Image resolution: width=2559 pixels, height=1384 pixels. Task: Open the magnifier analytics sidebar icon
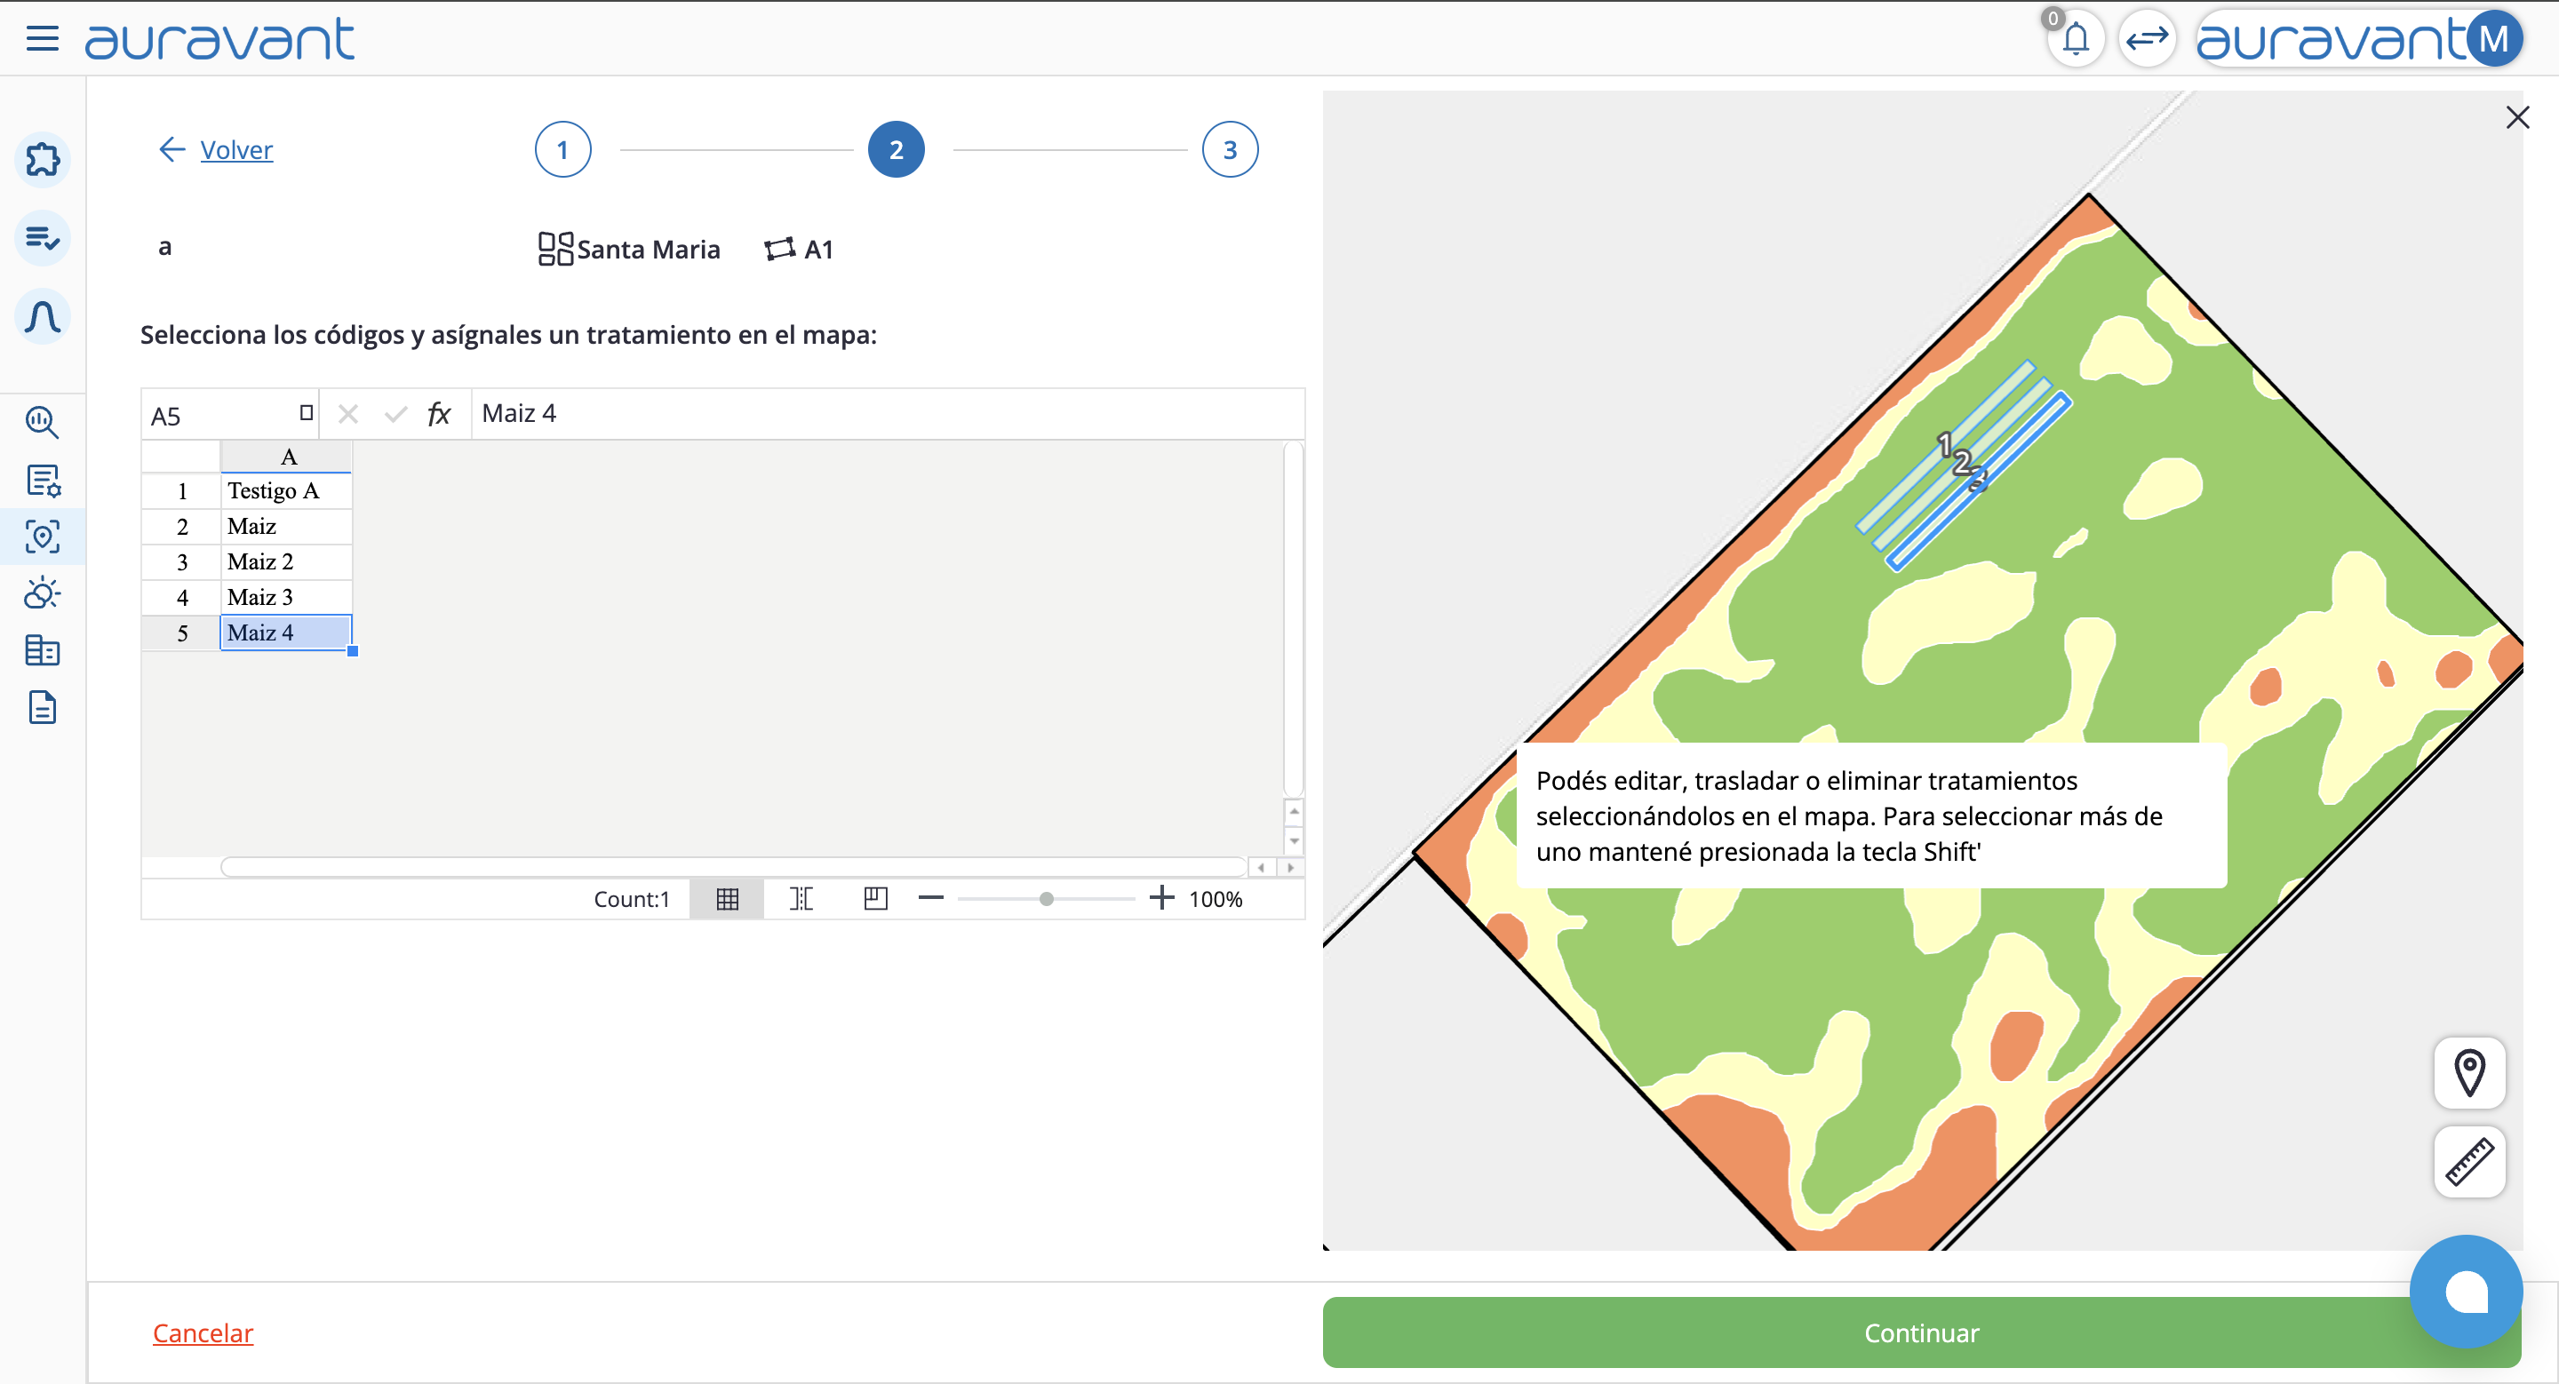tap(43, 422)
